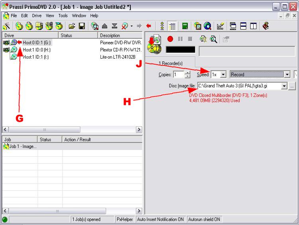
Task: Browse for disc image with ... button
Action: [292, 86]
